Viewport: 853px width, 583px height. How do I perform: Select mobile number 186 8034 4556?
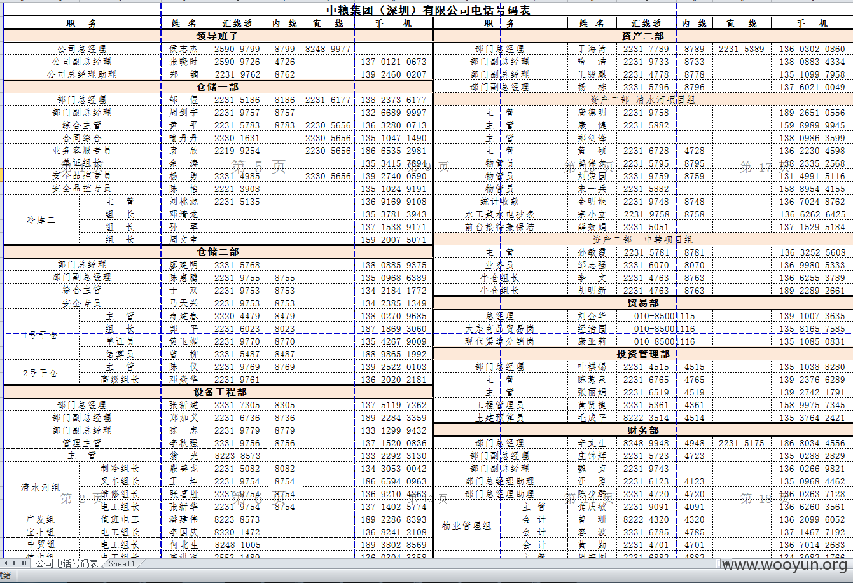point(812,443)
